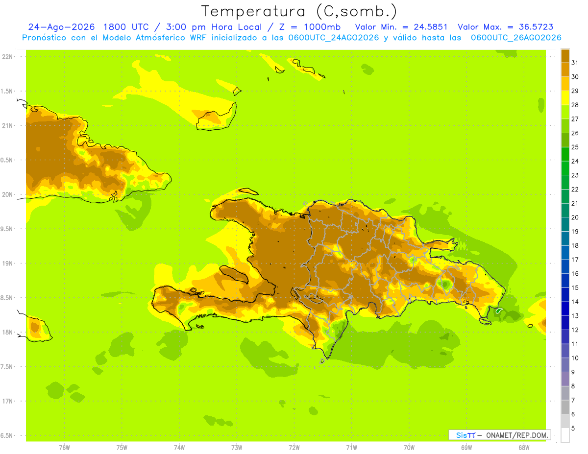Click the yellow colorbar segment between 28 and 29
Image resolution: width=588 pixels, height=454 pixels.
(565, 98)
